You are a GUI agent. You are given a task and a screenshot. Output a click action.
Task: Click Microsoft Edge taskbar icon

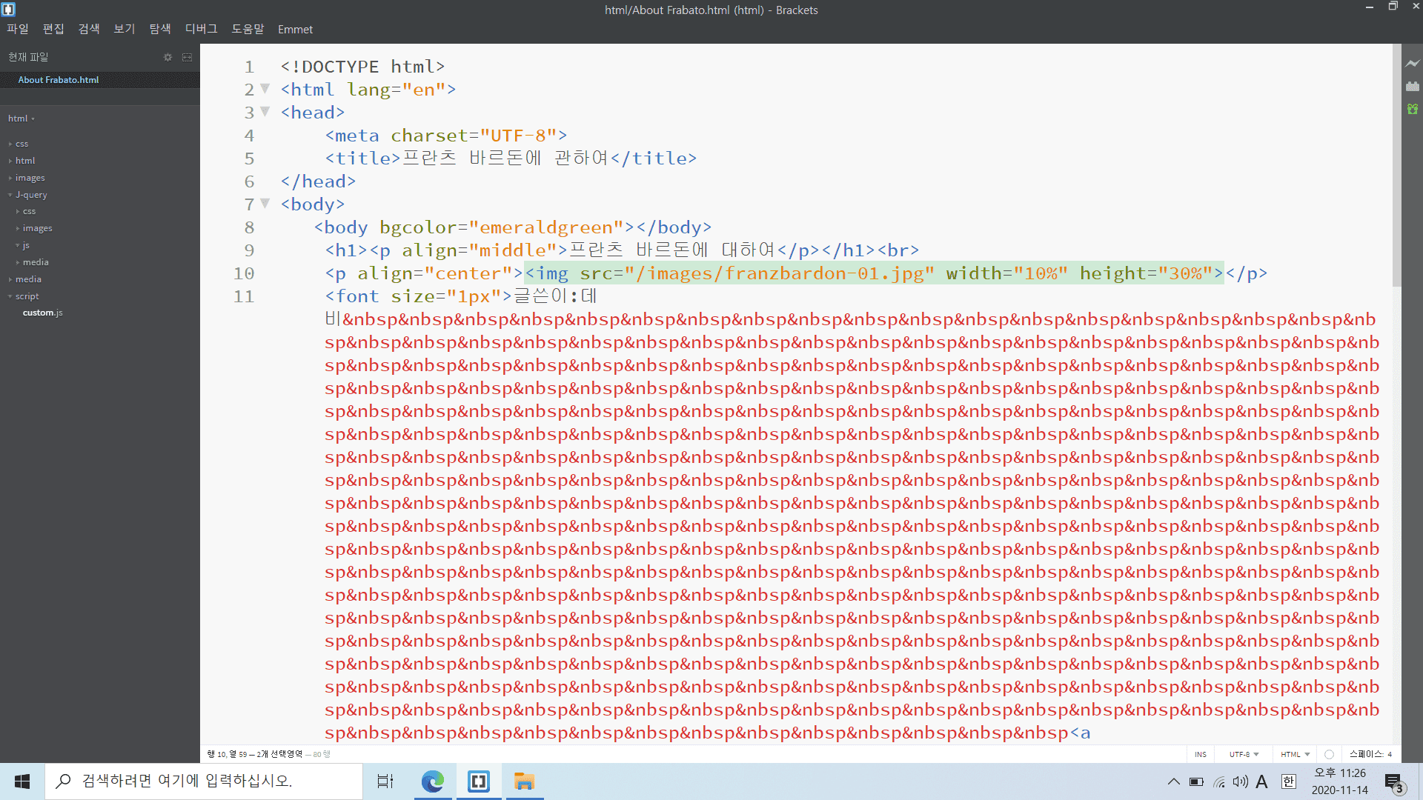coord(432,781)
